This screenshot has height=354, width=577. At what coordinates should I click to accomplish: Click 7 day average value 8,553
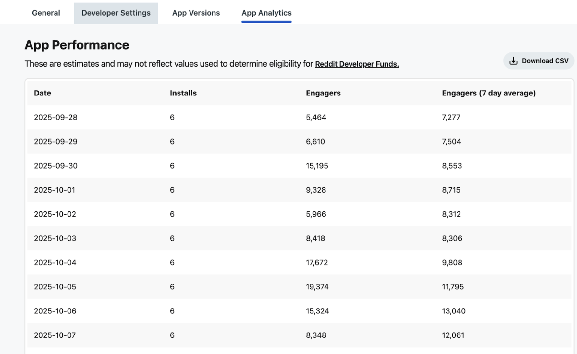coord(452,166)
